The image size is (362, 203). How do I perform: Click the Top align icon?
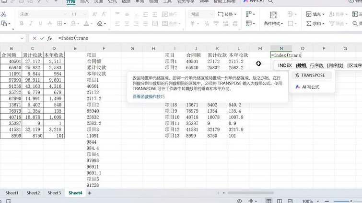[x=117, y=14]
